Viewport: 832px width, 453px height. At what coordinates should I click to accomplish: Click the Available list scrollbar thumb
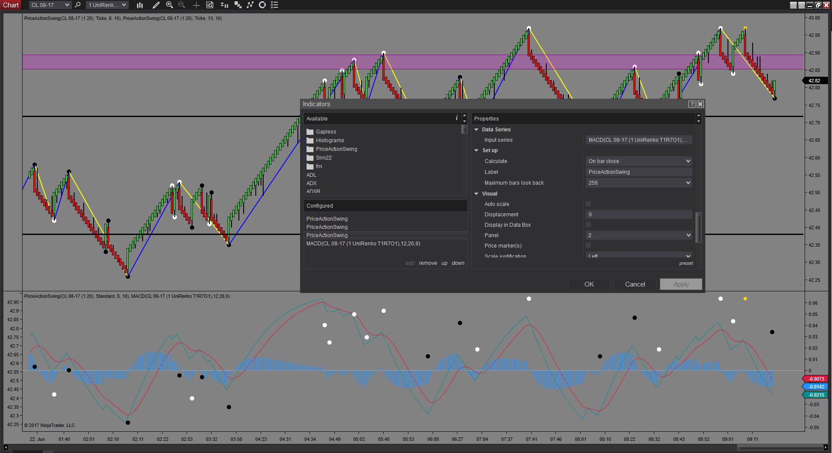464,130
